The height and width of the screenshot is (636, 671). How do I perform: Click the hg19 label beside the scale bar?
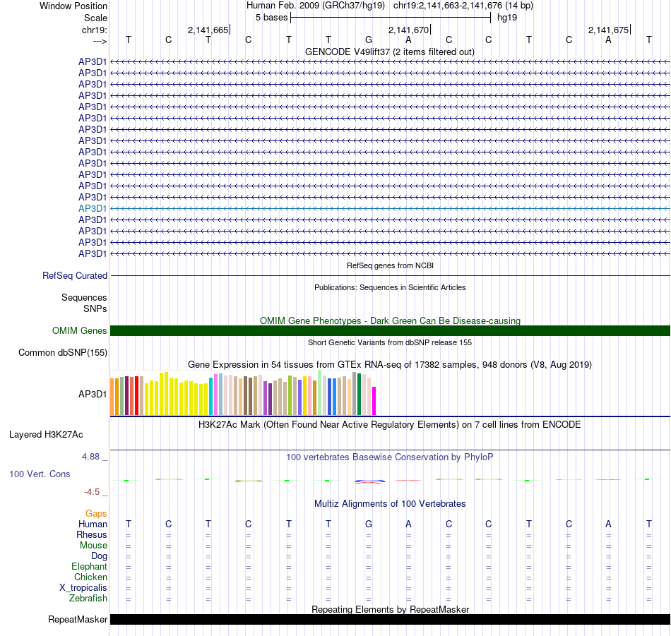[x=507, y=18]
